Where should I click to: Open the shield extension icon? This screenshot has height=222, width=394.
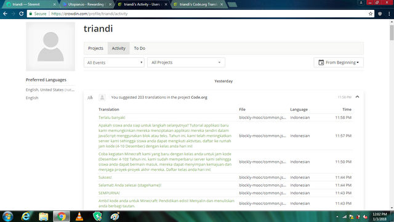tap(380, 14)
